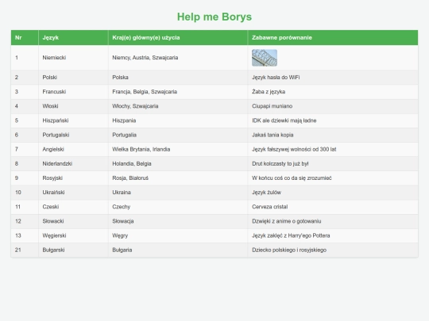
Task: Click 'W końcu coś co da się zrozumieć'
Action: (x=292, y=178)
